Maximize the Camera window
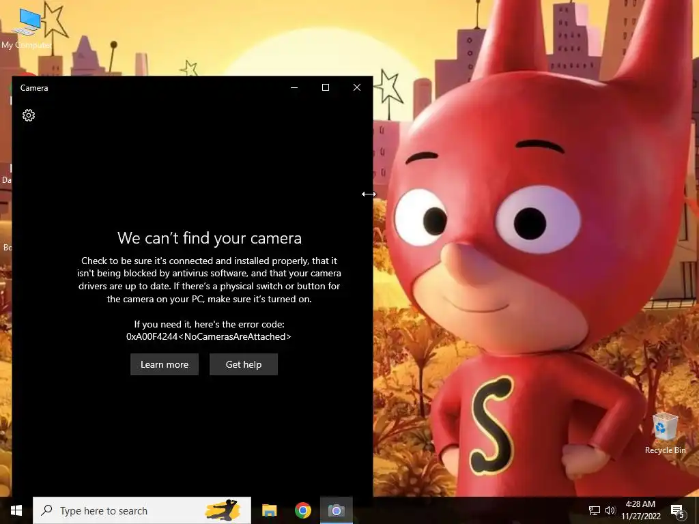Screen dimensions: 699x524 click(x=326, y=87)
